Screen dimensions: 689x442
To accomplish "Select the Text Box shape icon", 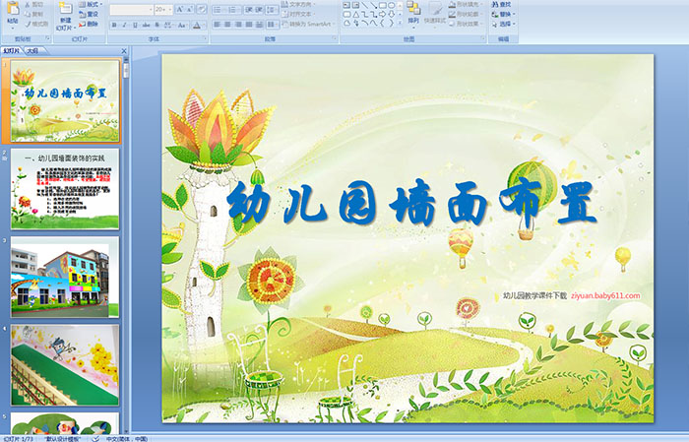I will (347, 5).
